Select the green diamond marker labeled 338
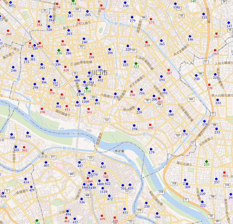233x224 pixels. pyautogui.click(x=59, y=50)
